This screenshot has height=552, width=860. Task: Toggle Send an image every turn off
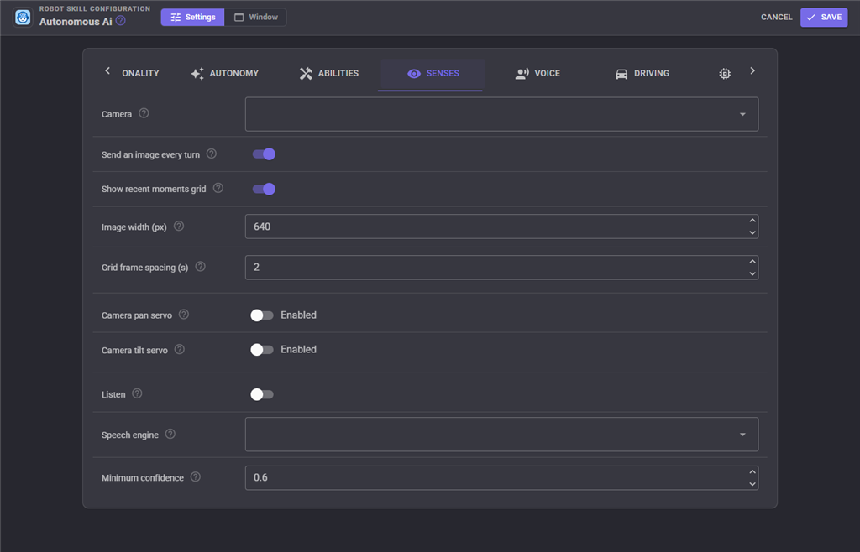tap(263, 154)
